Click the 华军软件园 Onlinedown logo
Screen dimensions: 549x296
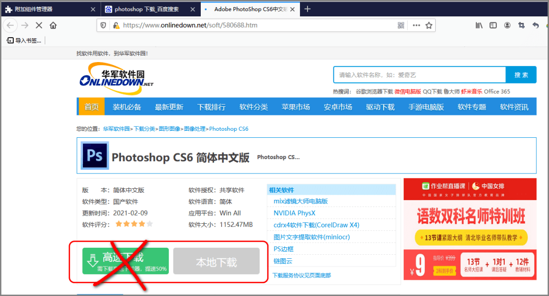pyautogui.click(x=116, y=79)
